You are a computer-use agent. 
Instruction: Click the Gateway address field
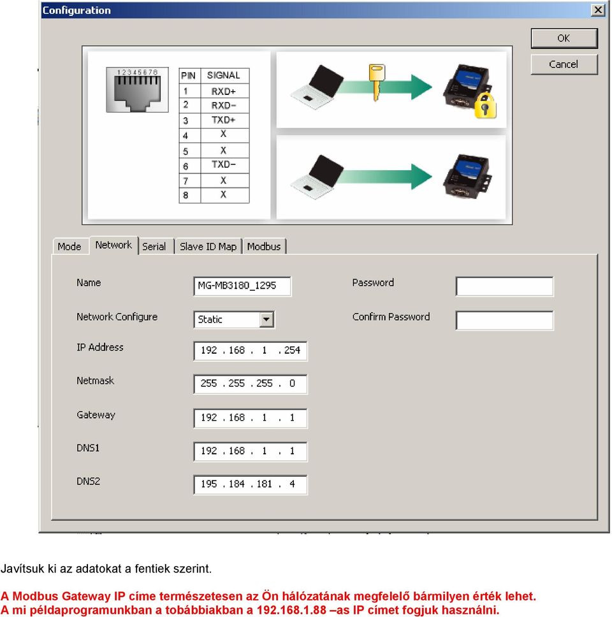[x=251, y=417]
